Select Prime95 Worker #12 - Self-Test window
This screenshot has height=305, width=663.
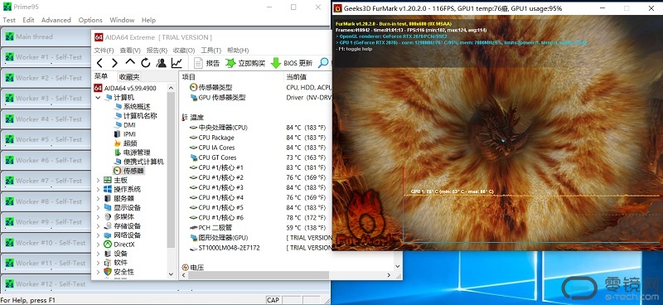(51, 283)
